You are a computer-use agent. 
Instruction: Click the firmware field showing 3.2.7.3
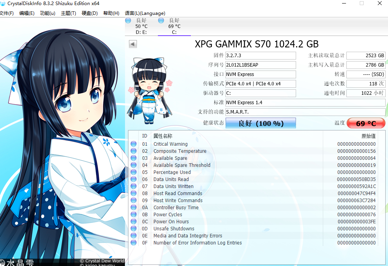(261, 56)
